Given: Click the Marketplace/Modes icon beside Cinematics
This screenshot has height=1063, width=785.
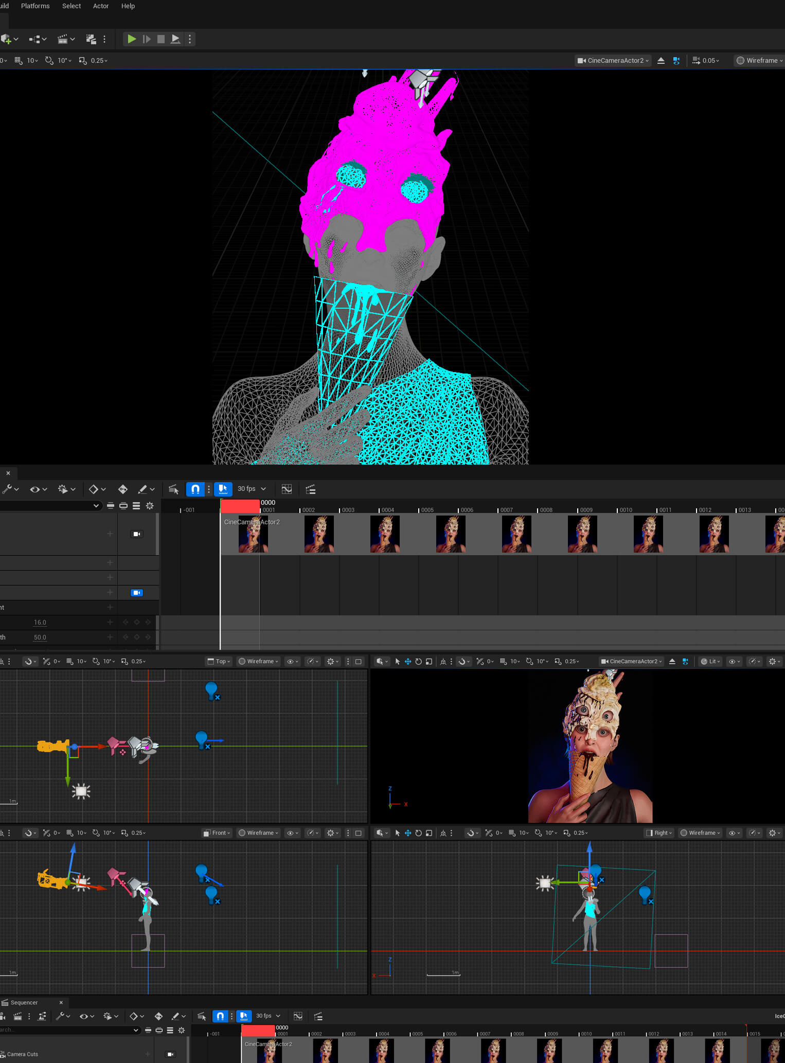Looking at the screenshot, I should [x=91, y=39].
